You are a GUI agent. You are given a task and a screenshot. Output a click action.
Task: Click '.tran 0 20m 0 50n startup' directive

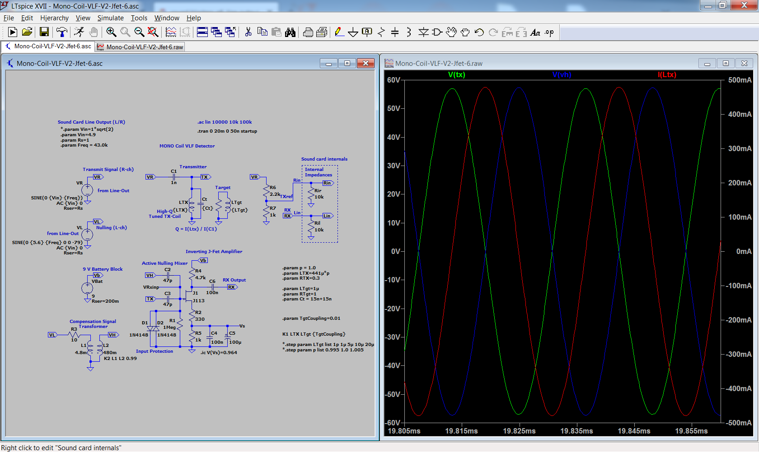click(227, 131)
